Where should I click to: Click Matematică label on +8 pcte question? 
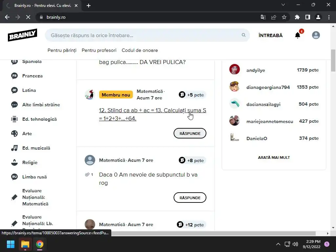tap(112, 160)
